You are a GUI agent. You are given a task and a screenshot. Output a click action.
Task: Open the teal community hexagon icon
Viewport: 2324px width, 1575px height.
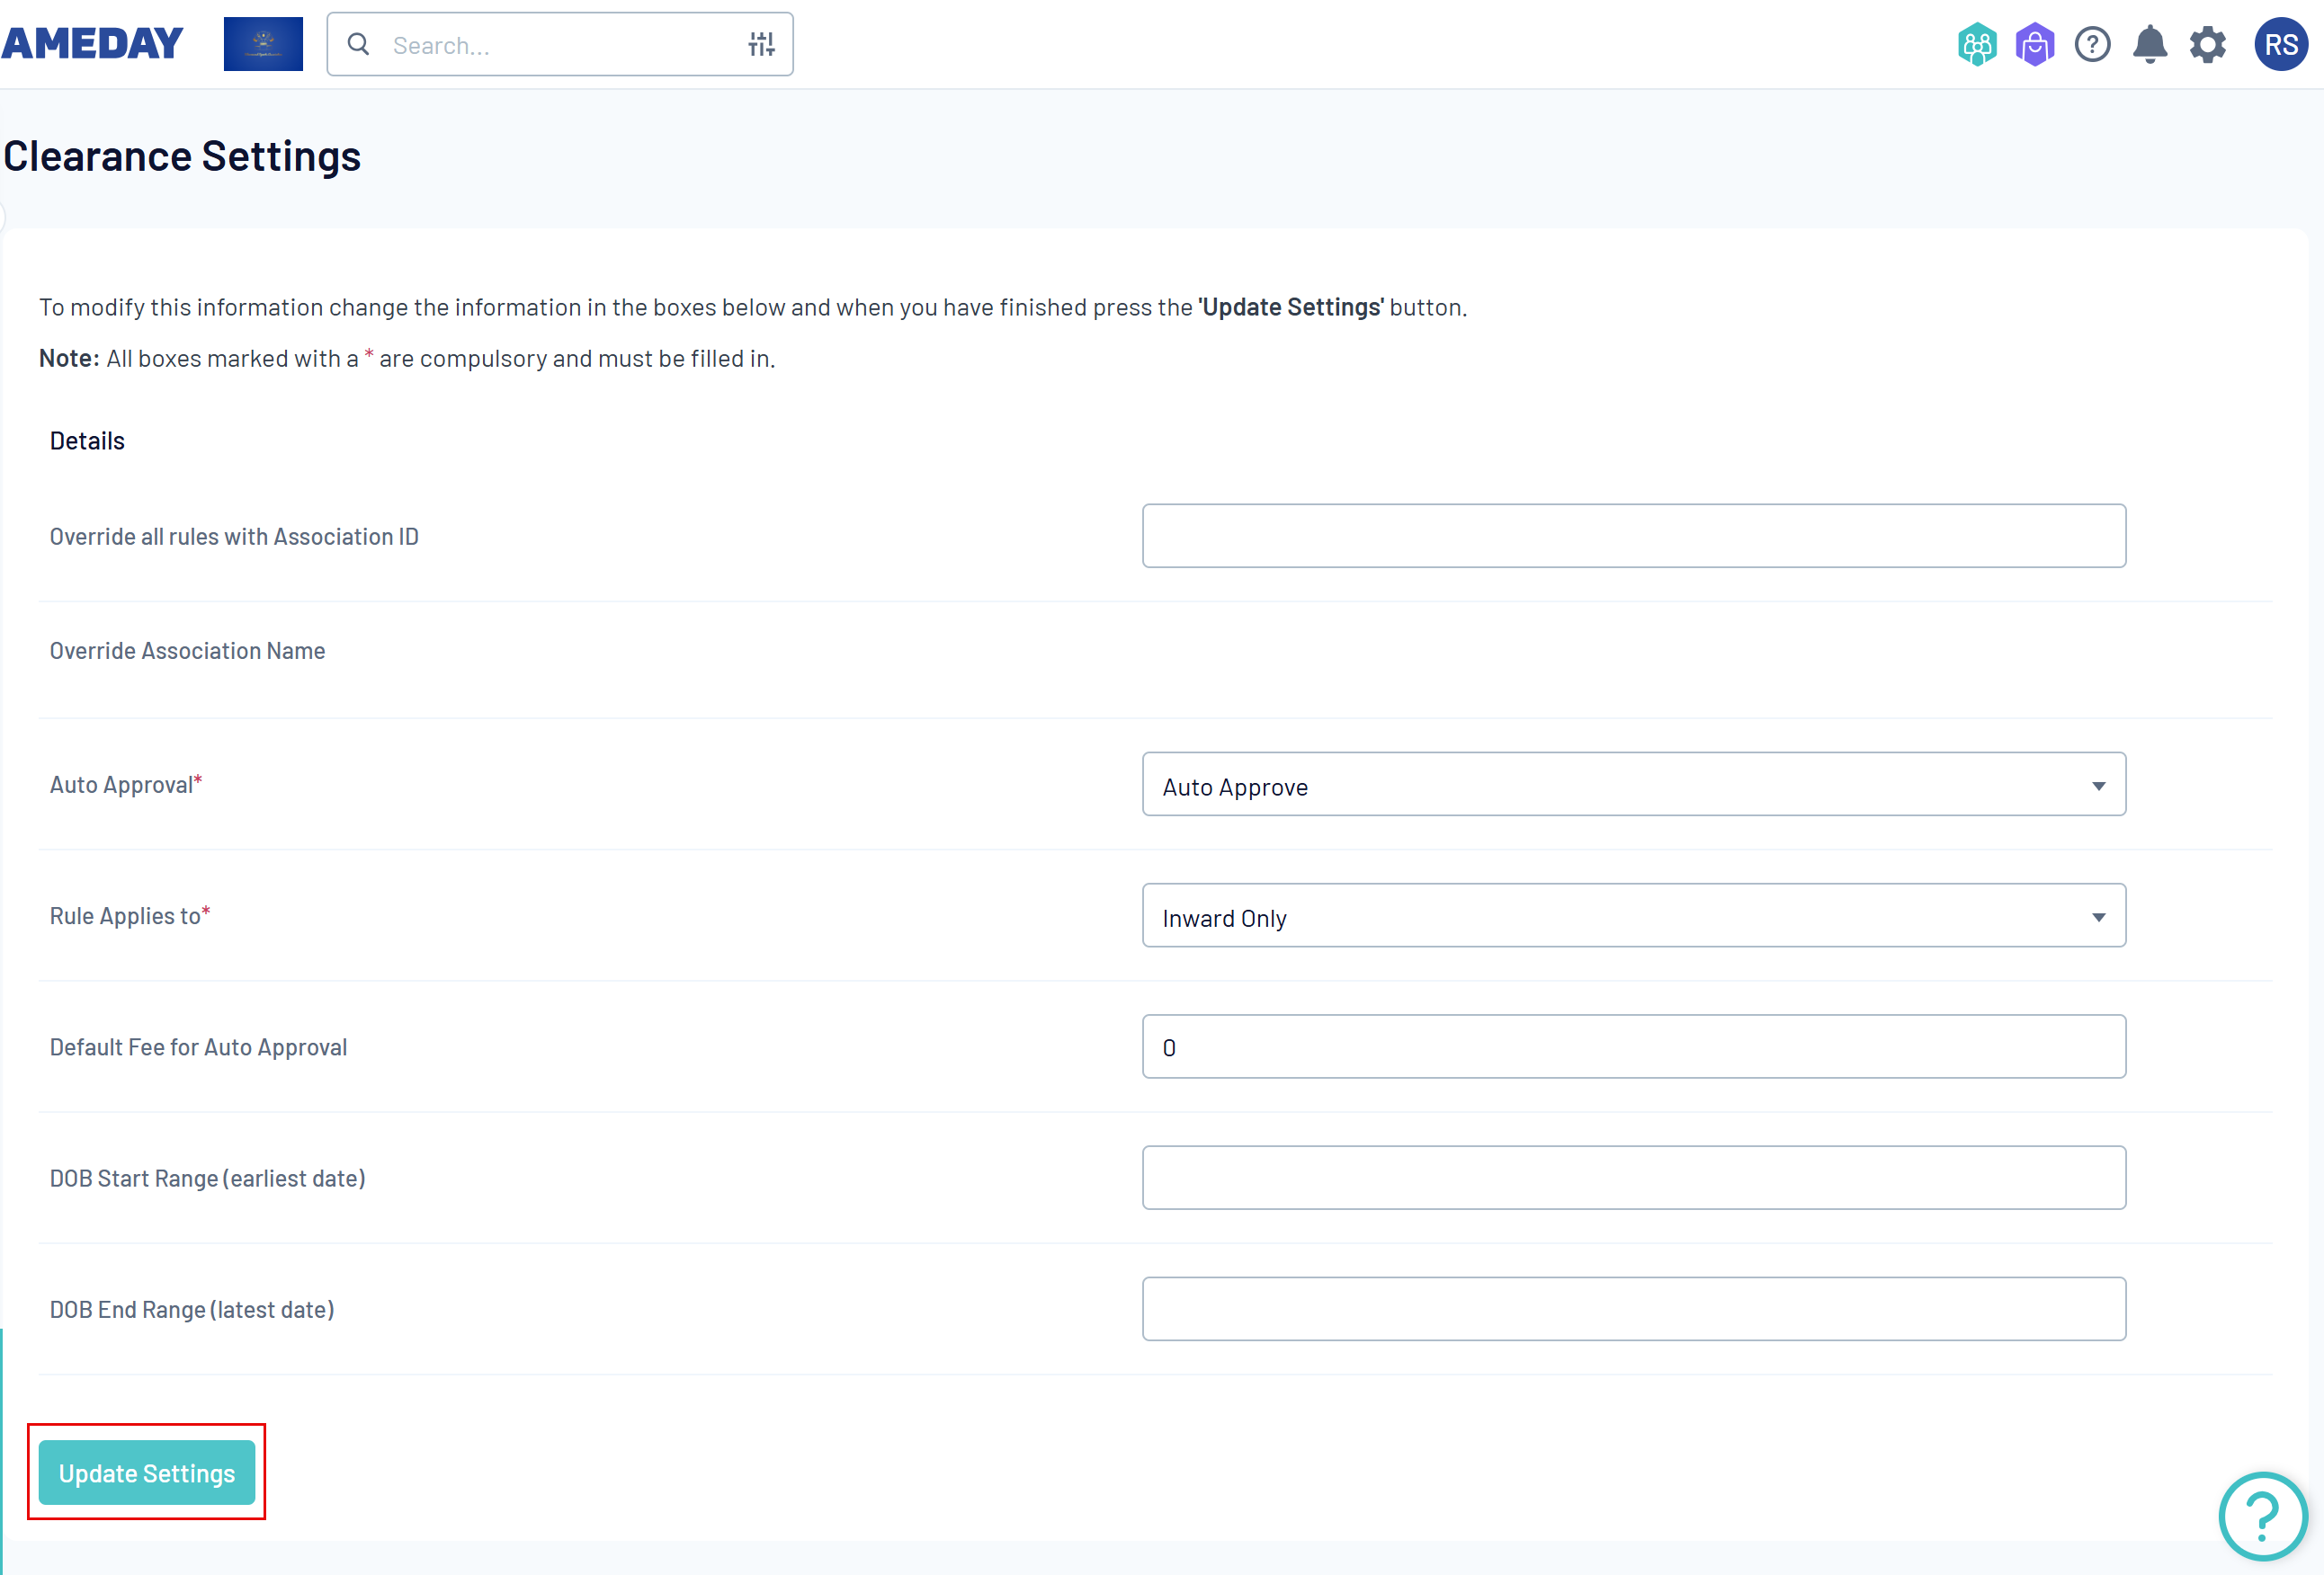pos(1976,44)
